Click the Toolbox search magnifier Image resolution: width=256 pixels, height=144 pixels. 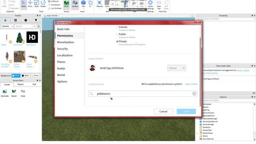pos(34,26)
